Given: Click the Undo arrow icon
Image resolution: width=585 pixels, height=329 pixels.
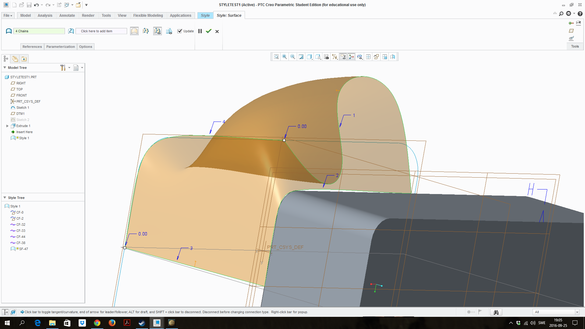Looking at the screenshot, I should tap(36, 5).
